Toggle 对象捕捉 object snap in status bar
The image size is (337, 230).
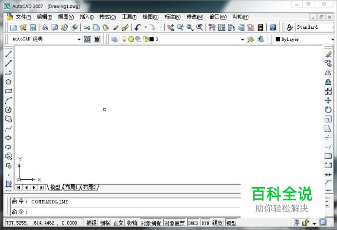click(x=151, y=223)
